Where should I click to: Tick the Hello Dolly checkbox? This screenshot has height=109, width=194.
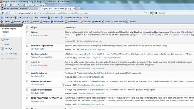point(27,62)
